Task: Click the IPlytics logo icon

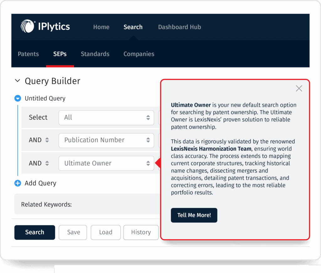Action: (28, 26)
